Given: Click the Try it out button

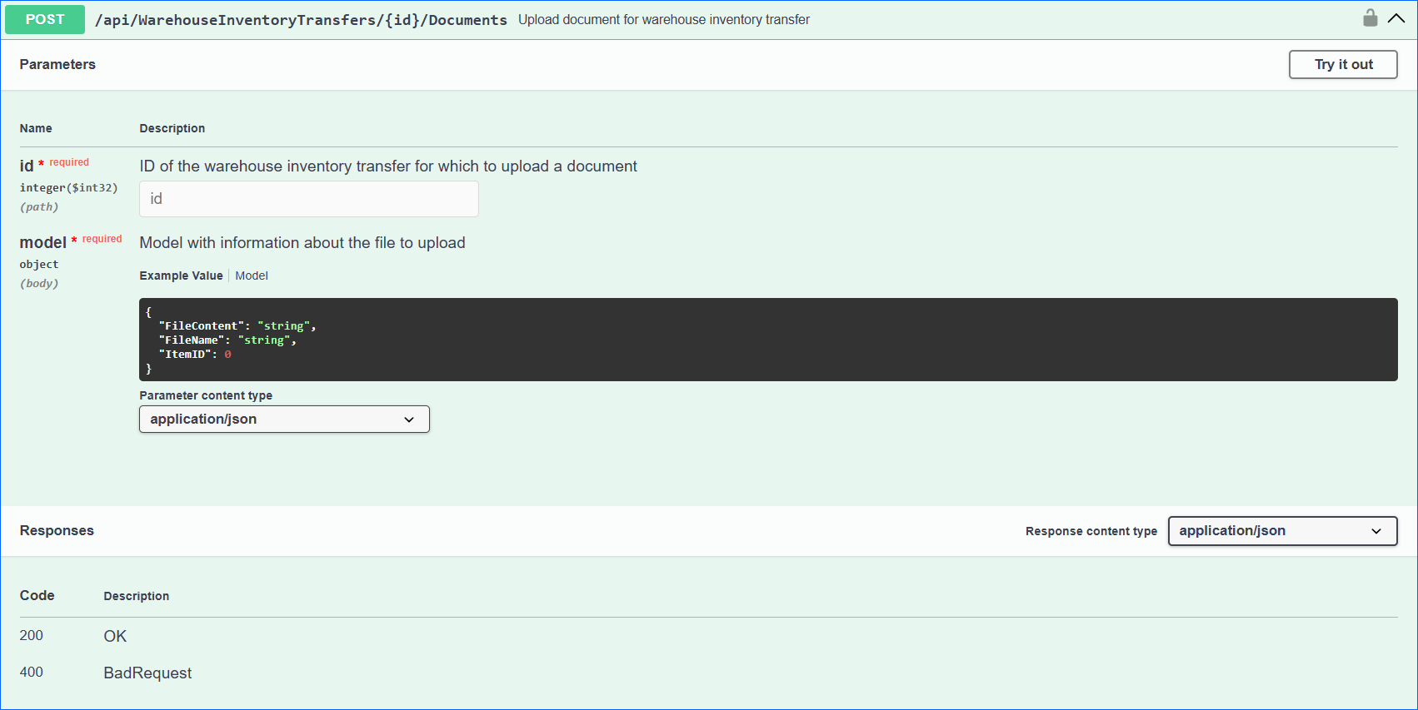Looking at the screenshot, I should [x=1342, y=64].
